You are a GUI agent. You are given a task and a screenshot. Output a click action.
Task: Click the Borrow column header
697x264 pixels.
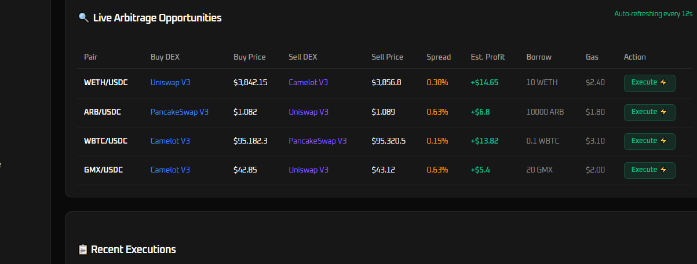(539, 57)
